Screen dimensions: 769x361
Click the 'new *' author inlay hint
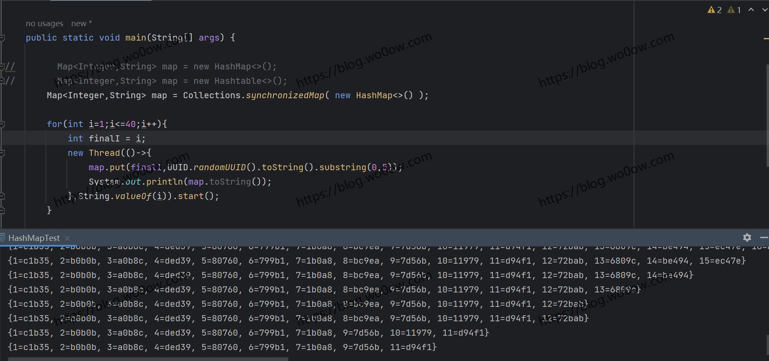tap(81, 24)
